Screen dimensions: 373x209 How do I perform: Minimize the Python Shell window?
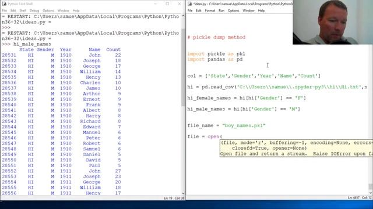[x=156, y=4]
